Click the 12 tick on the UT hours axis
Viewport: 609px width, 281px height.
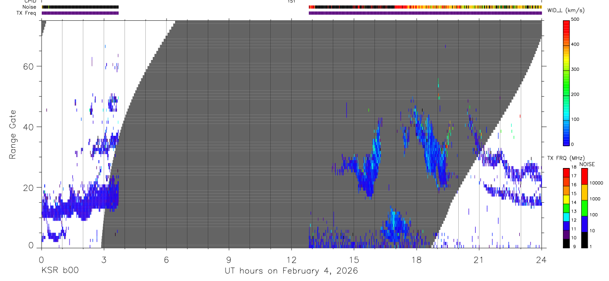click(x=291, y=259)
